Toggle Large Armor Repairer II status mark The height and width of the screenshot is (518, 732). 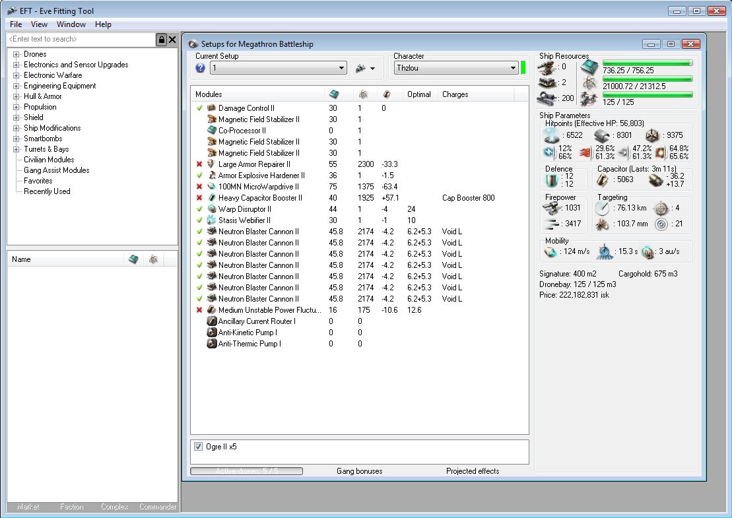(199, 164)
